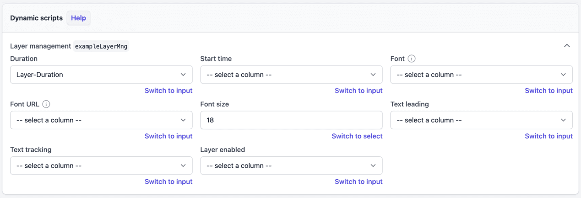The image size is (581, 198).
Task: Open the Font URL column dropdown
Action: click(101, 120)
